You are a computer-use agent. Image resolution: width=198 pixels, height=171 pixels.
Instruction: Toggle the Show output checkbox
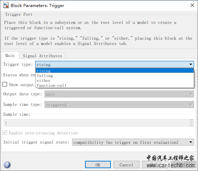pos(5,84)
